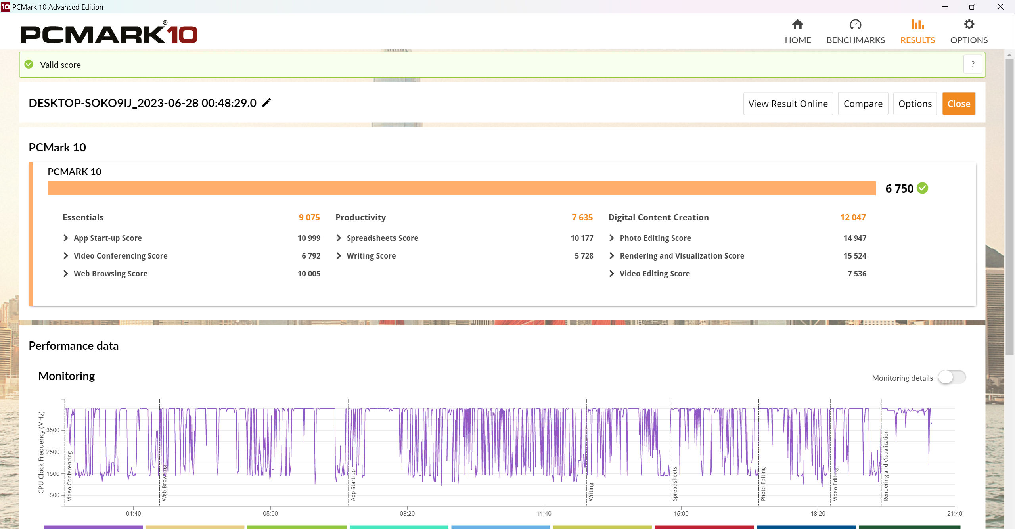Click the red legend color bar

coord(704,527)
